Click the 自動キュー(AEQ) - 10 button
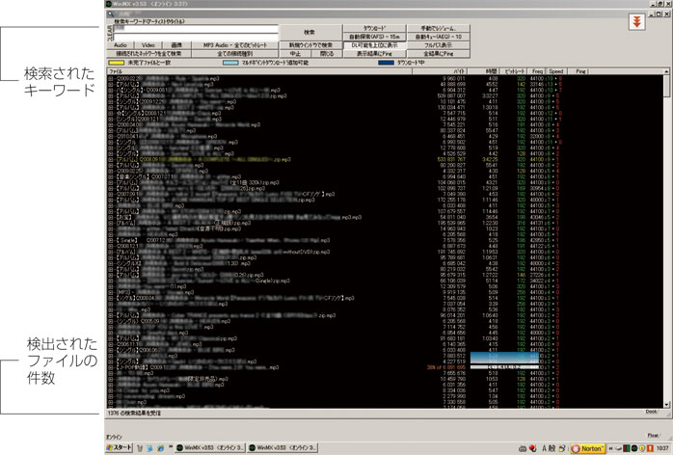The width and height of the screenshot is (673, 455). point(439,37)
